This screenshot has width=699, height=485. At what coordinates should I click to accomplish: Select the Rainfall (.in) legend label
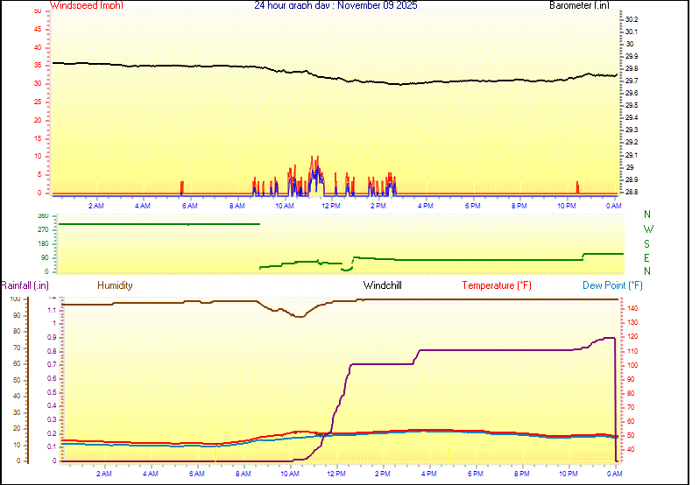(25, 285)
